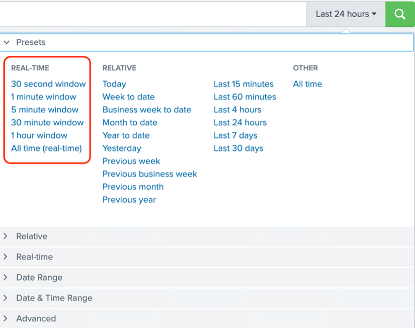The width and height of the screenshot is (415, 330).
Task: Choose the 5 minute window preset
Action: click(45, 110)
